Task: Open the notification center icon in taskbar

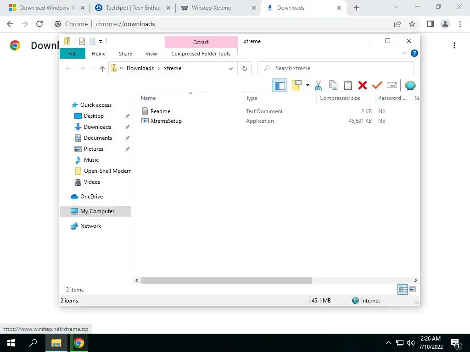Action: (455, 343)
